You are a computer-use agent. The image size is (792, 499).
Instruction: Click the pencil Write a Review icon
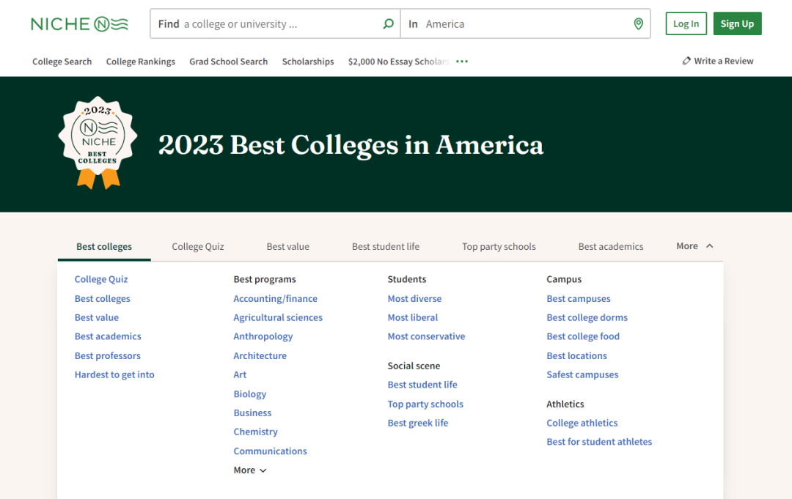(x=686, y=62)
